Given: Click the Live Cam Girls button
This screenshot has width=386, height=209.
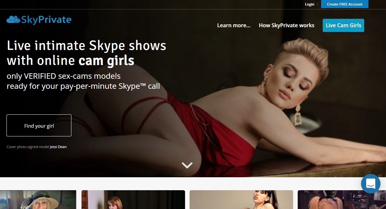Looking at the screenshot, I should 343,25.
